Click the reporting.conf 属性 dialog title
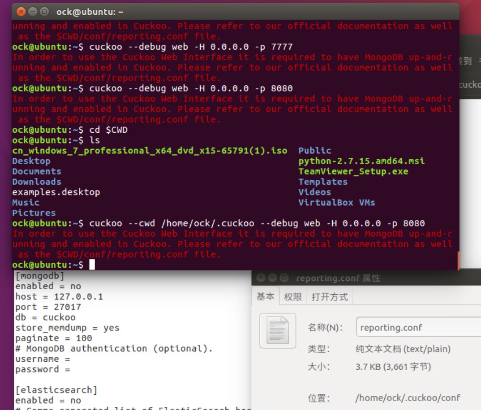The width and height of the screenshot is (481, 410). point(338,278)
